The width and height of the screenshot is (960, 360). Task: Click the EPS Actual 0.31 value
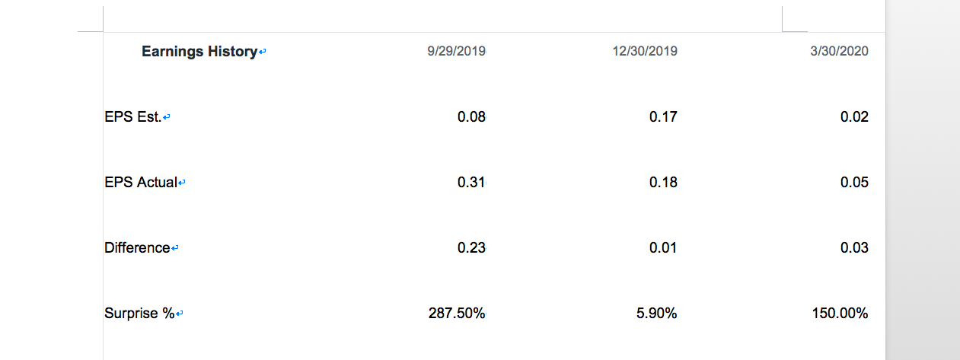pyautogui.click(x=471, y=183)
